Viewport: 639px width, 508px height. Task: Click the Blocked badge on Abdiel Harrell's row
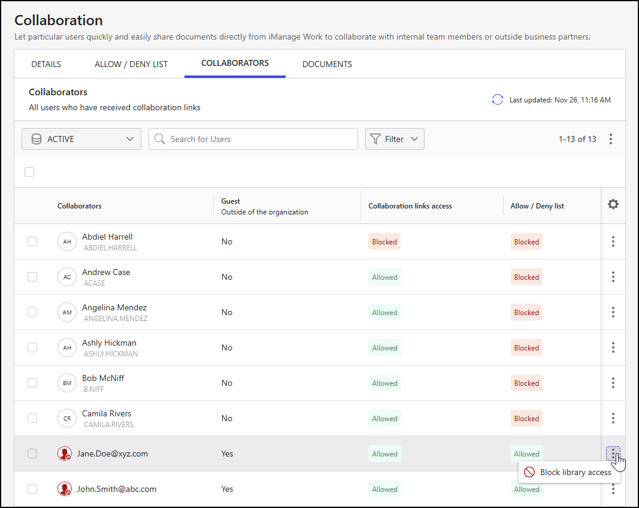click(384, 241)
